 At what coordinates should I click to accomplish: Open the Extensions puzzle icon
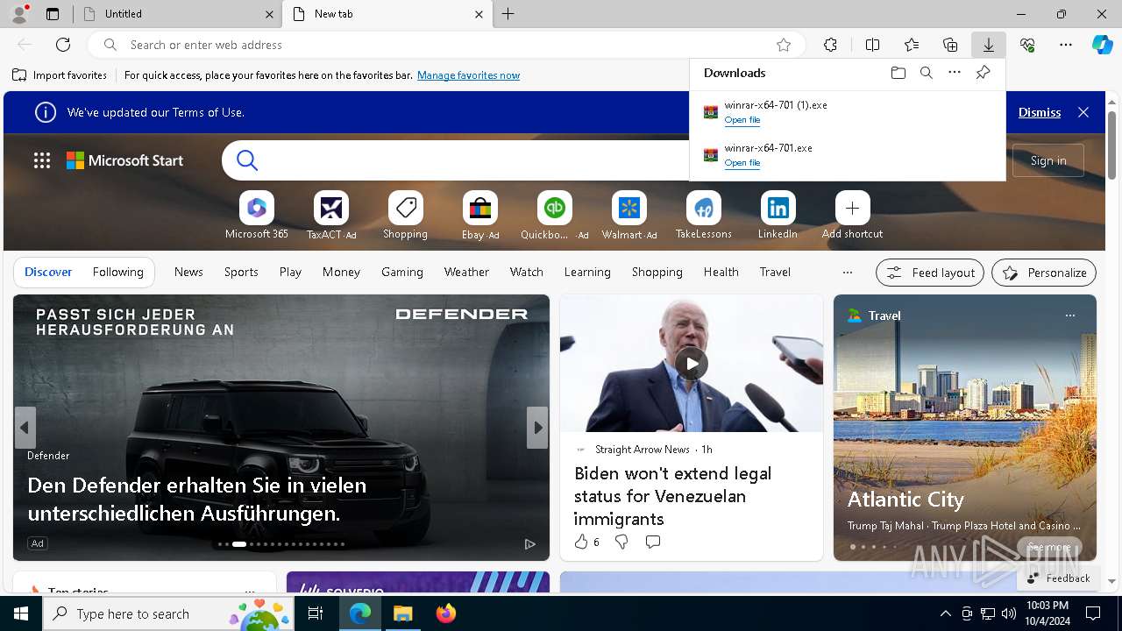point(830,45)
